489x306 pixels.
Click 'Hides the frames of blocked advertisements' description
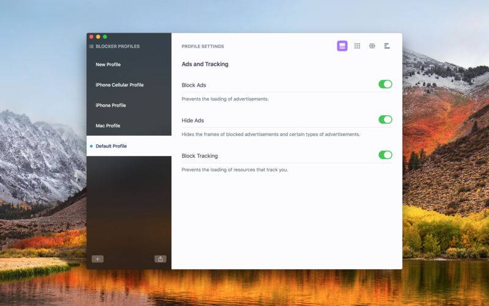(x=271, y=134)
